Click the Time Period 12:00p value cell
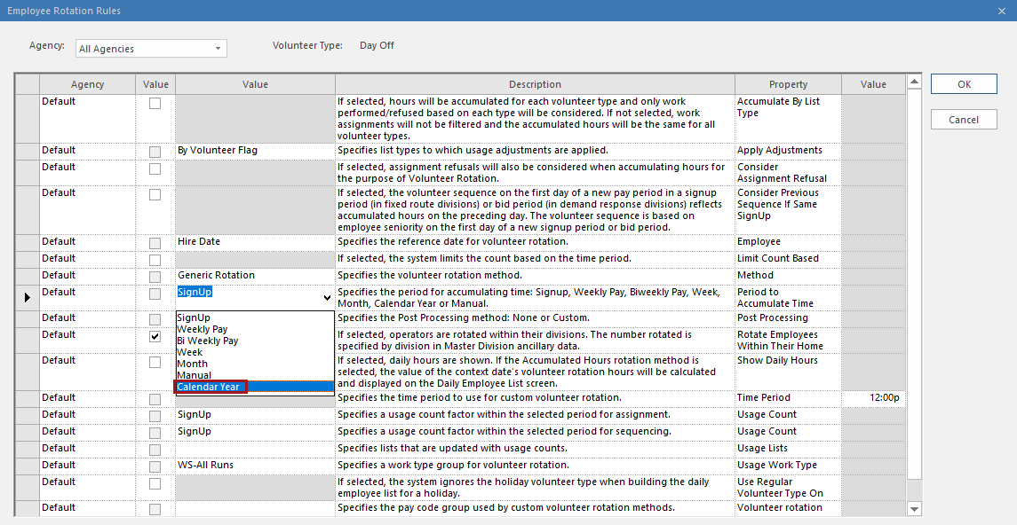Viewport: 1017px width, 525px height. coord(873,398)
